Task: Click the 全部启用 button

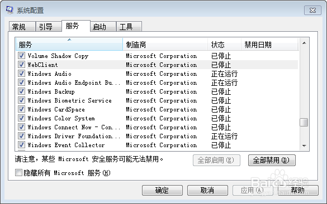Action: point(216,161)
